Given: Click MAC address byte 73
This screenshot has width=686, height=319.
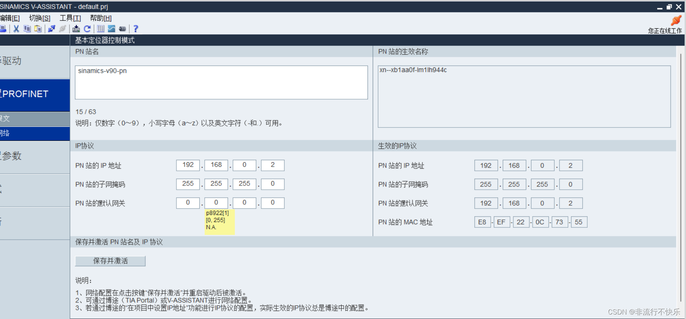Looking at the screenshot, I should tap(559, 222).
